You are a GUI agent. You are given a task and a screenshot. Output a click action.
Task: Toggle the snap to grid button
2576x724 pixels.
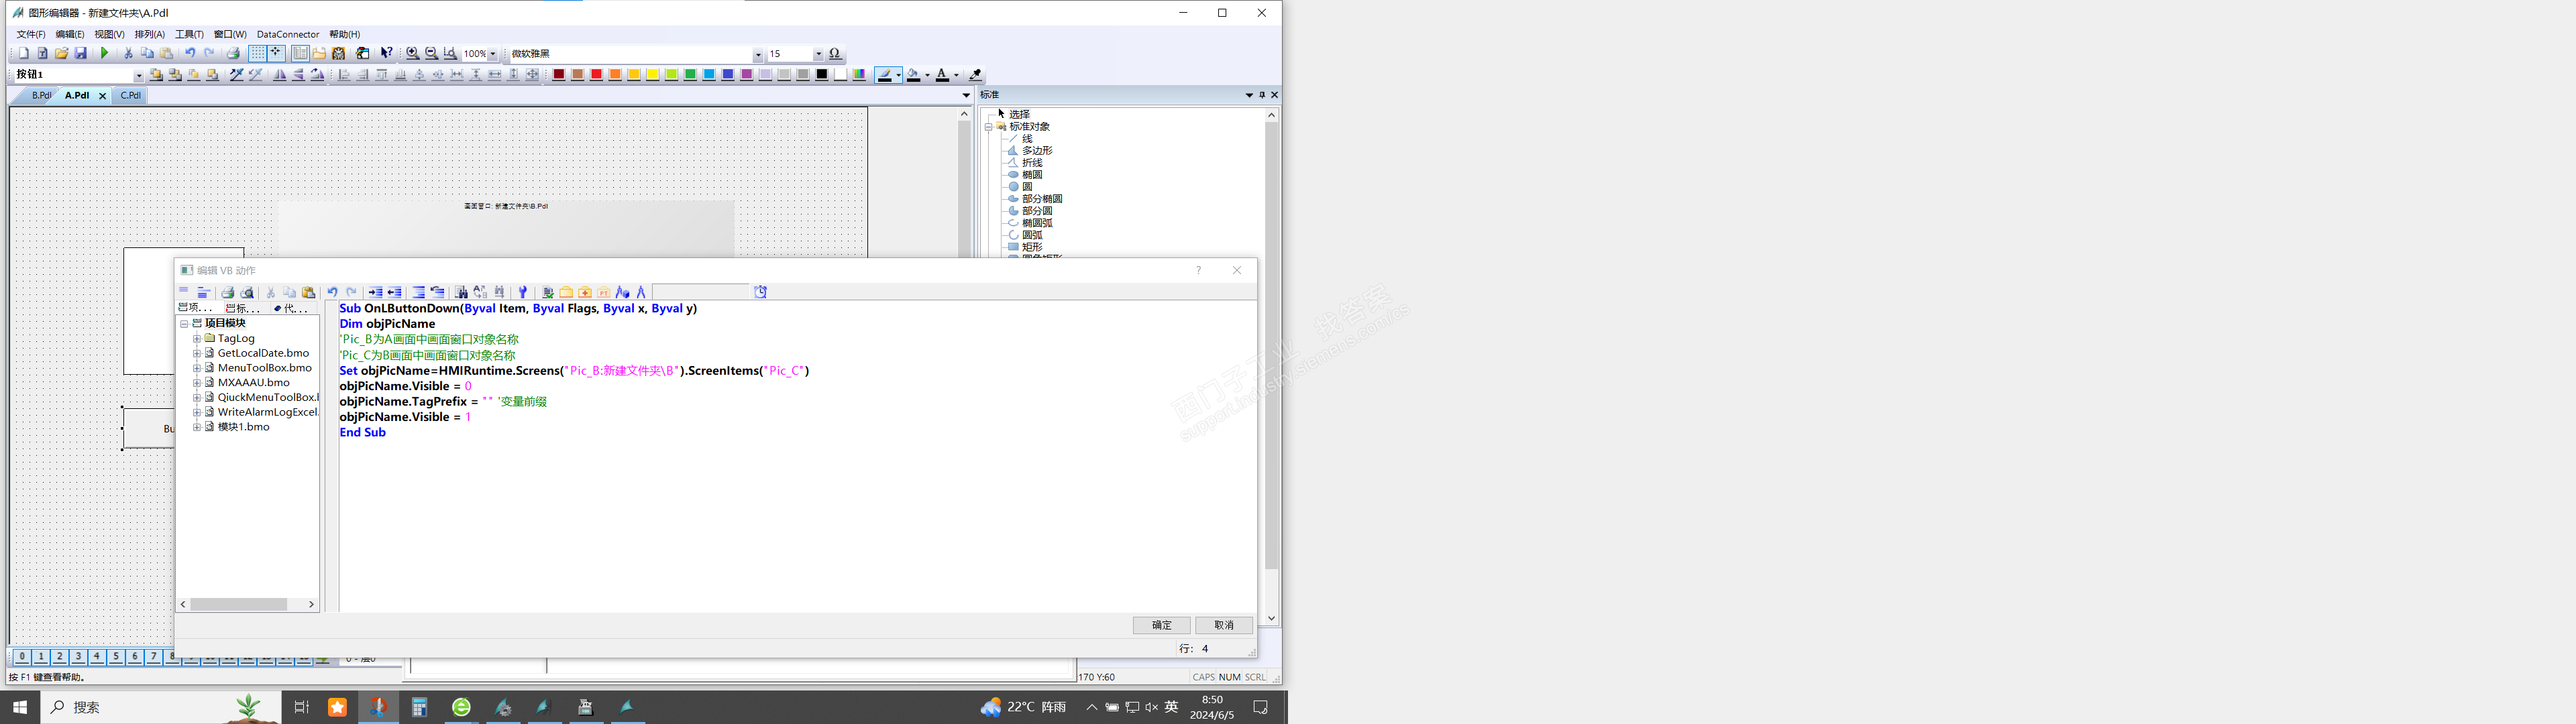point(276,54)
